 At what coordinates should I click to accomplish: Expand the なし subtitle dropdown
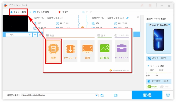tap(29, 35)
